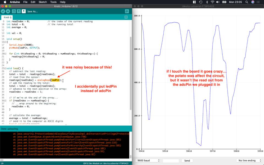264x165 pixels.
Task: Click the Spotlight search icon
Action: [x=247, y=2]
